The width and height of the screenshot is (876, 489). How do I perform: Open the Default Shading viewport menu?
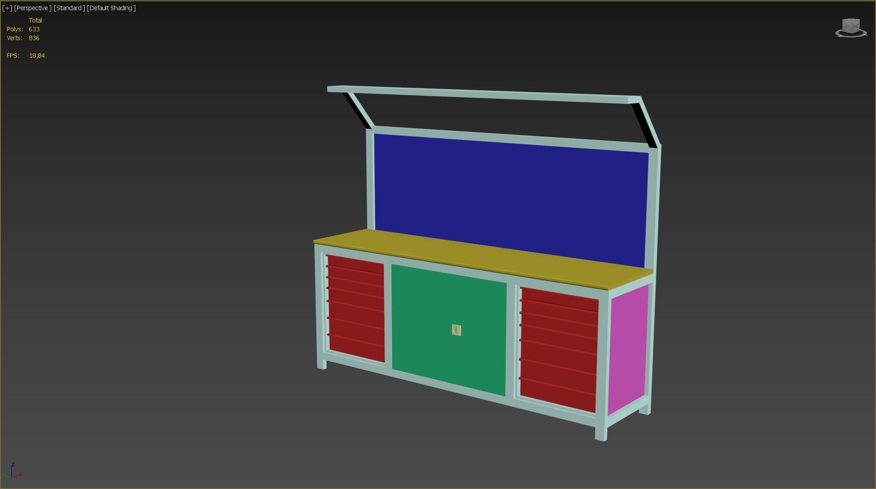coord(111,8)
